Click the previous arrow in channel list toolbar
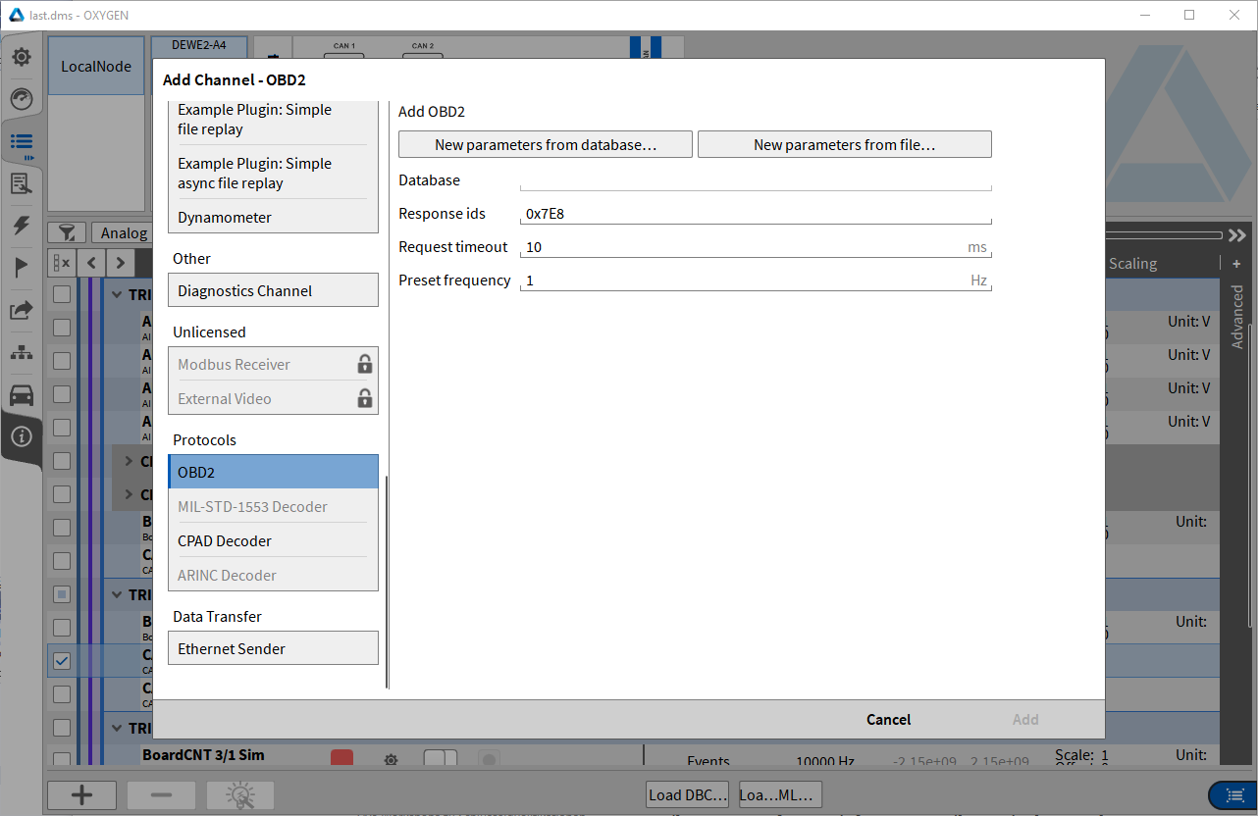 click(x=91, y=262)
